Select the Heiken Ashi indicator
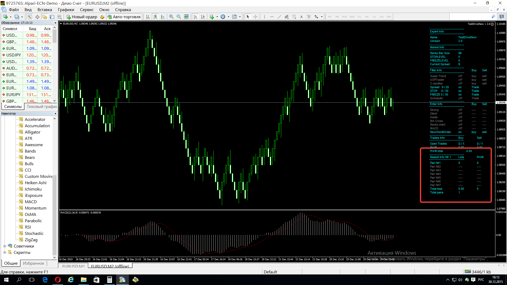The width and height of the screenshot is (507, 285). coord(35,183)
